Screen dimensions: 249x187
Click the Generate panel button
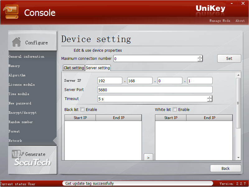click(32, 160)
